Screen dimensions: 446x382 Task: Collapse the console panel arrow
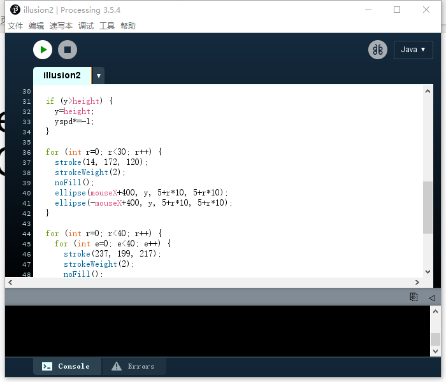(x=431, y=298)
